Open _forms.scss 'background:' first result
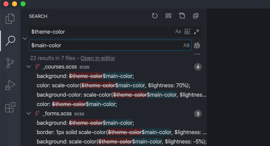270x146 pixels. [x=114, y=123]
